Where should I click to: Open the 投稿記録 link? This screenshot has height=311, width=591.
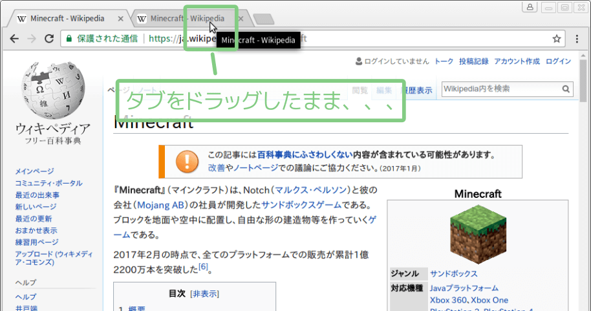tap(473, 61)
